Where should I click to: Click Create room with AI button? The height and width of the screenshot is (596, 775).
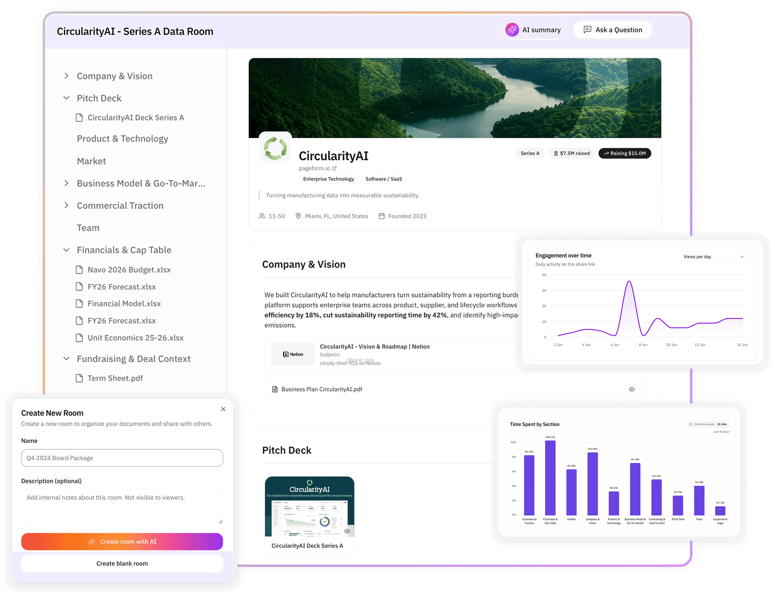[x=122, y=542]
